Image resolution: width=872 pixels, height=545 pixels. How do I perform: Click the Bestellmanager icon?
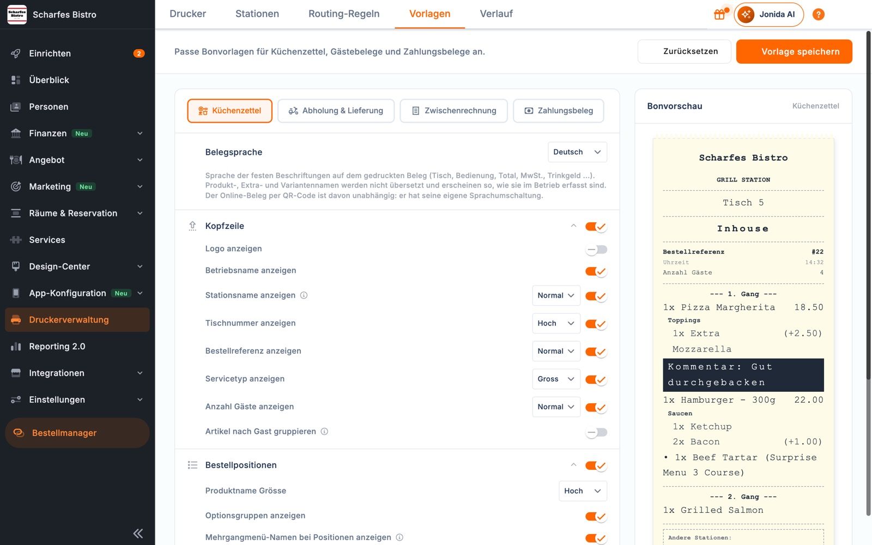(x=19, y=433)
